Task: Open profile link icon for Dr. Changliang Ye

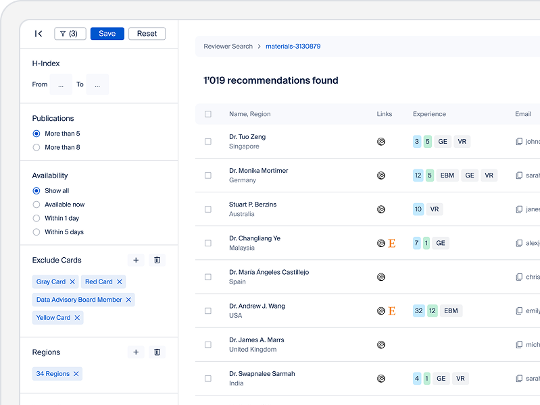Action: 381,243
